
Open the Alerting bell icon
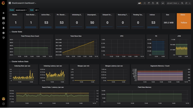(x=3, y=28)
